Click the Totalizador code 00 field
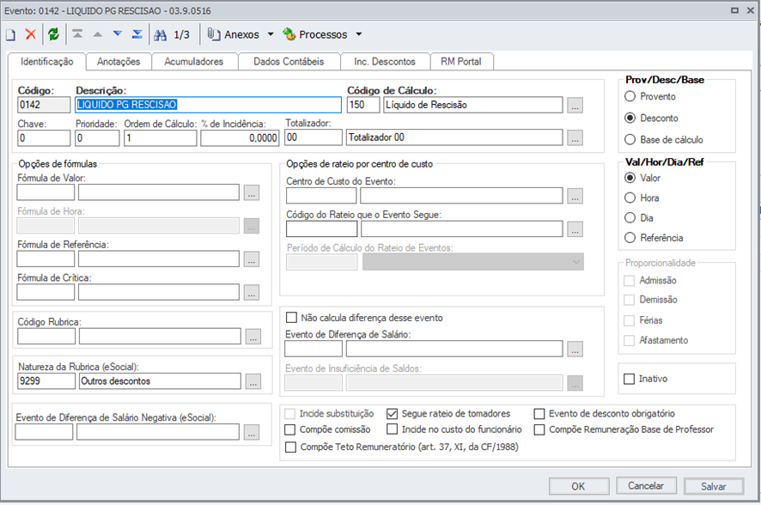The height and width of the screenshot is (505, 761). tap(314, 137)
